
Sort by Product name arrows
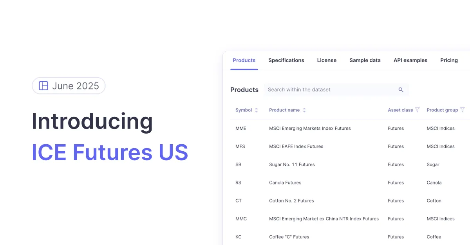(304, 110)
